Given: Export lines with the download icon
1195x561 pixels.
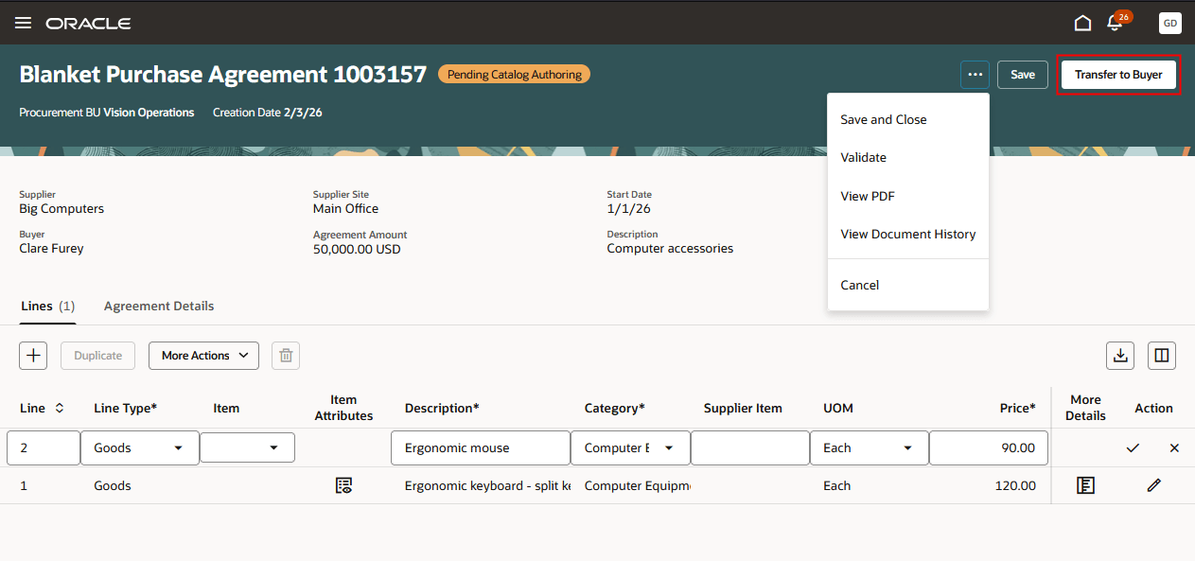Looking at the screenshot, I should [x=1120, y=356].
